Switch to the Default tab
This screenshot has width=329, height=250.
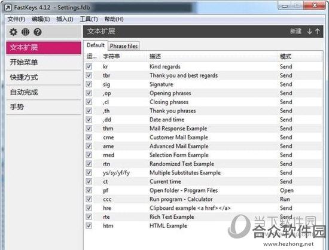point(96,45)
